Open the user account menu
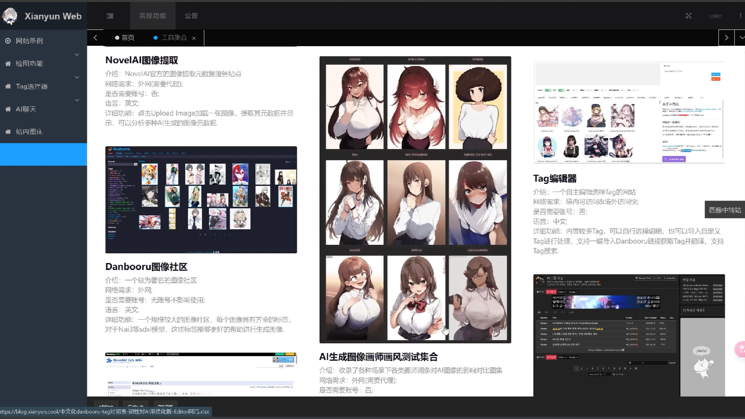Viewport: 745px width, 419px height. [x=716, y=16]
